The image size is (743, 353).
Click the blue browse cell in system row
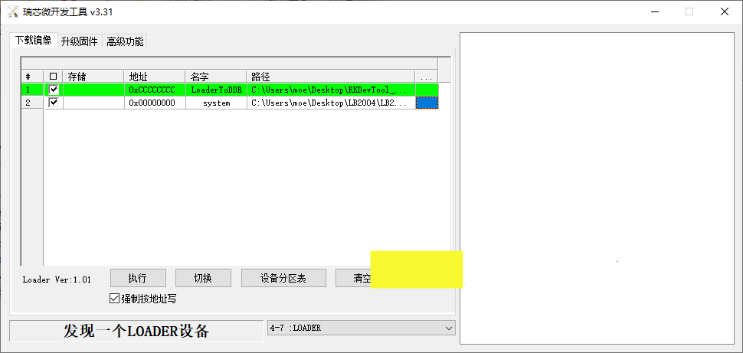(x=427, y=103)
